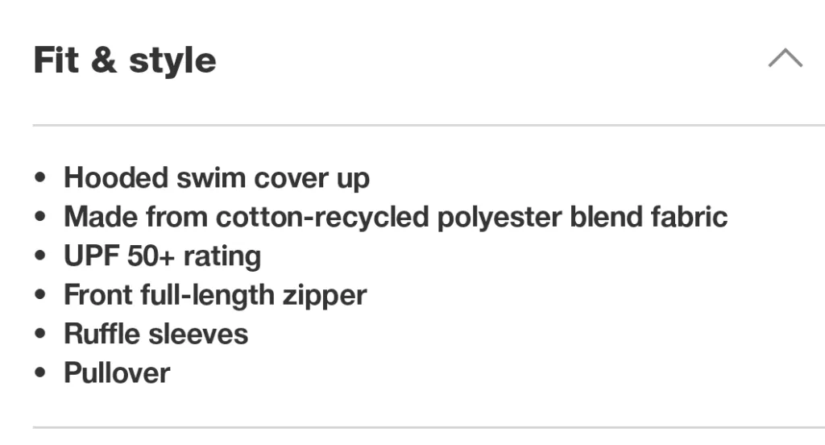Click the bullet before Made from cotton-recycled
The width and height of the screenshot is (825, 445).
coord(40,218)
